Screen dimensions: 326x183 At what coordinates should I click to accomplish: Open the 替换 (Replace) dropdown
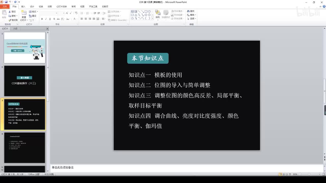coord(192,15)
